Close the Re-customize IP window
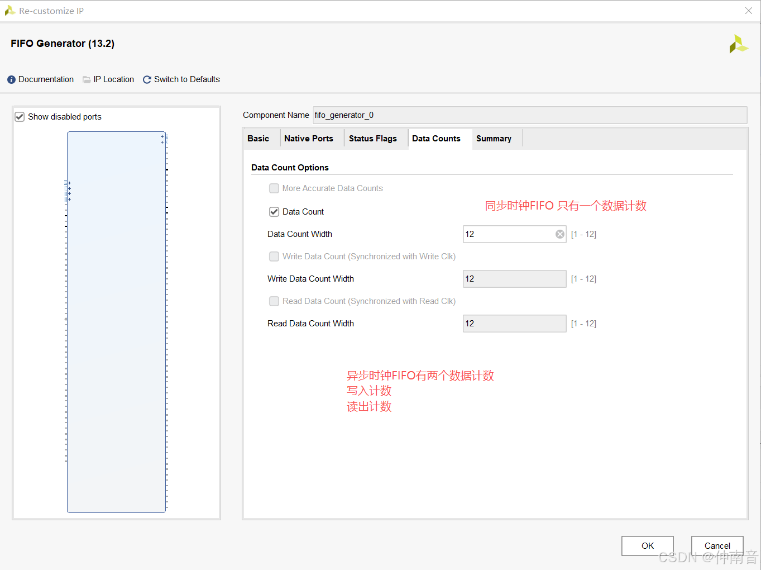Image resolution: width=761 pixels, height=570 pixels. click(749, 11)
